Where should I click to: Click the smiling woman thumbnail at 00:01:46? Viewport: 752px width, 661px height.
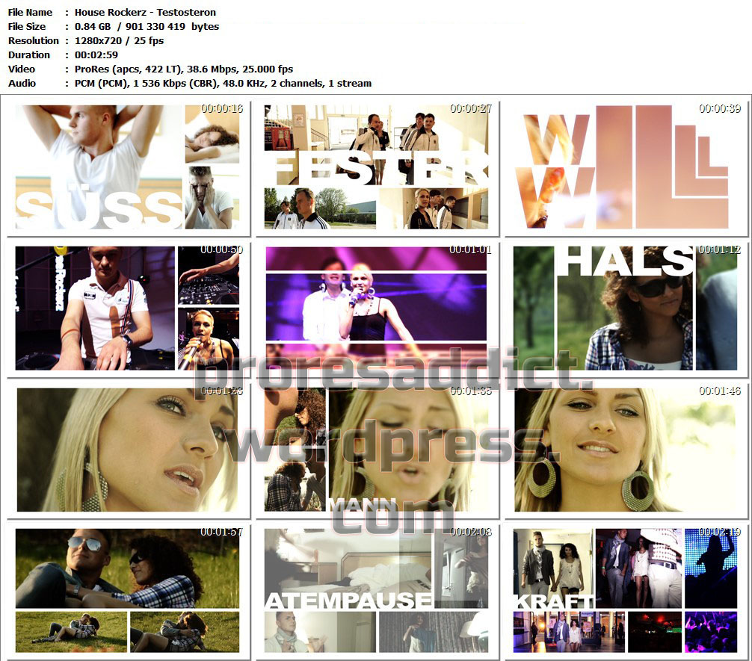pos(626,449)
